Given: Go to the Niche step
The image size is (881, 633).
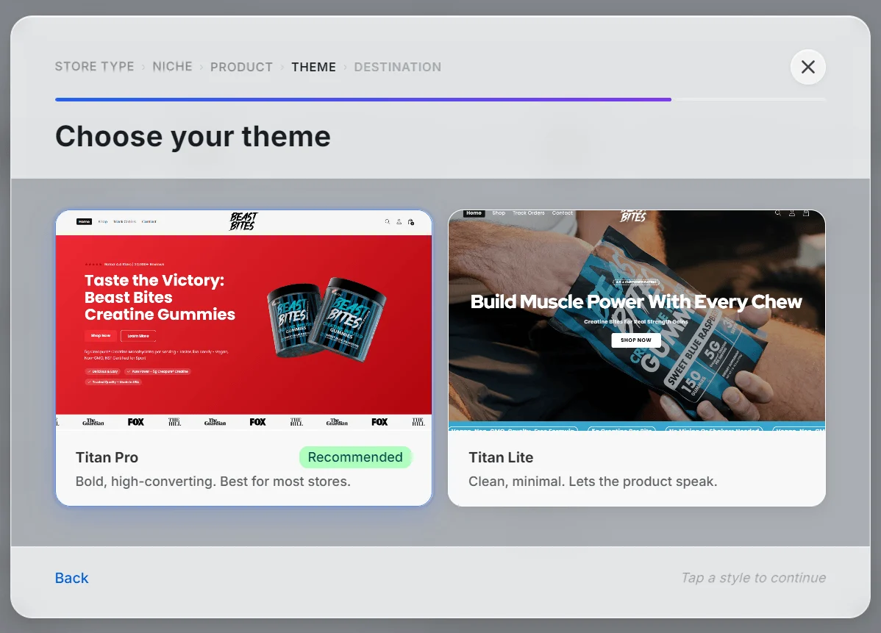Looking at the screenshot, I should [173, 67].
